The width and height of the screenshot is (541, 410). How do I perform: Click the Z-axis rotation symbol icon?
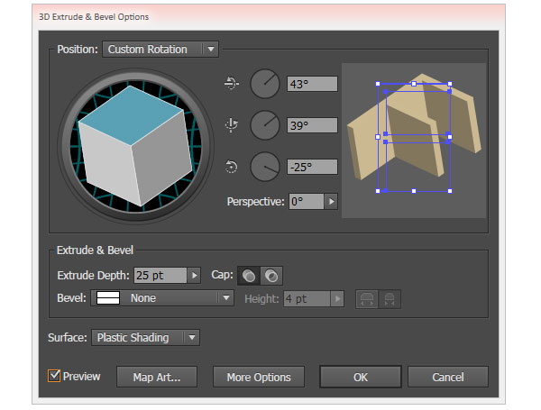pos(232,166)
